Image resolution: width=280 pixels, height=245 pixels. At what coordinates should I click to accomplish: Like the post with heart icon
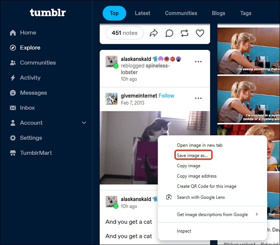(x=200, y=33)
